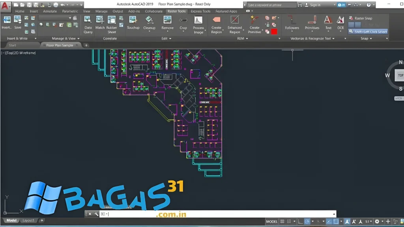Screen dimensions: 404x227
Task: Switch to the Start file tab
Action: pyautogui.click(x=12, y=45)
